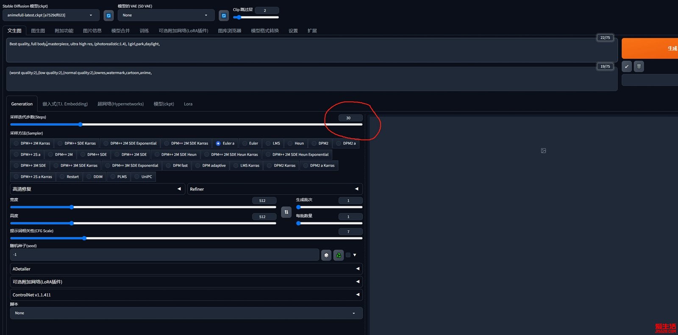
Task: Open the 附加功能 tab
Action: coord(64,31)
